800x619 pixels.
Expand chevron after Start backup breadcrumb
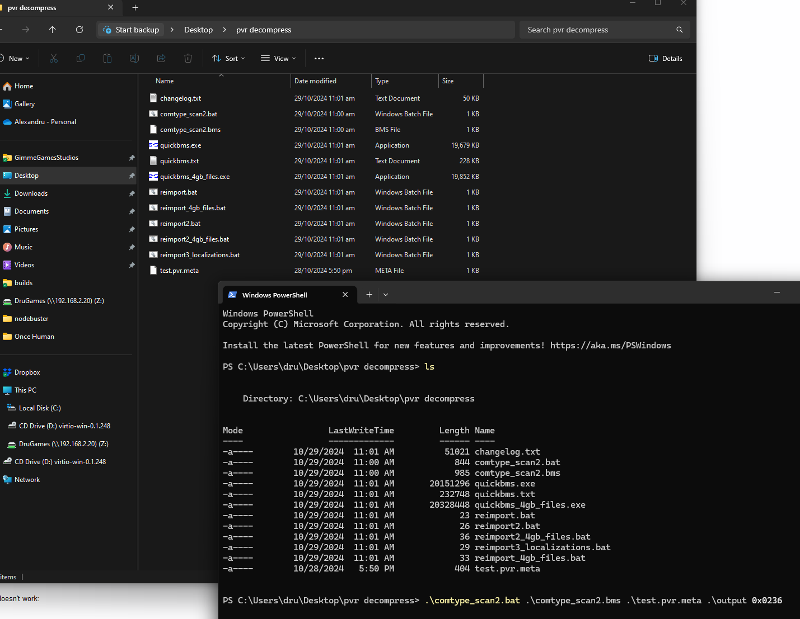(172, 30)
